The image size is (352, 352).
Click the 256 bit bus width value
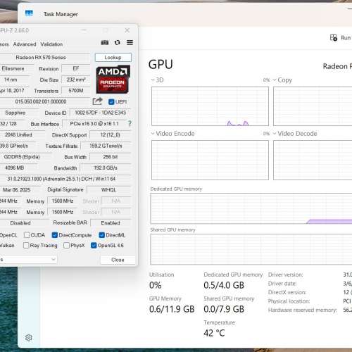[x=111, y=157]
